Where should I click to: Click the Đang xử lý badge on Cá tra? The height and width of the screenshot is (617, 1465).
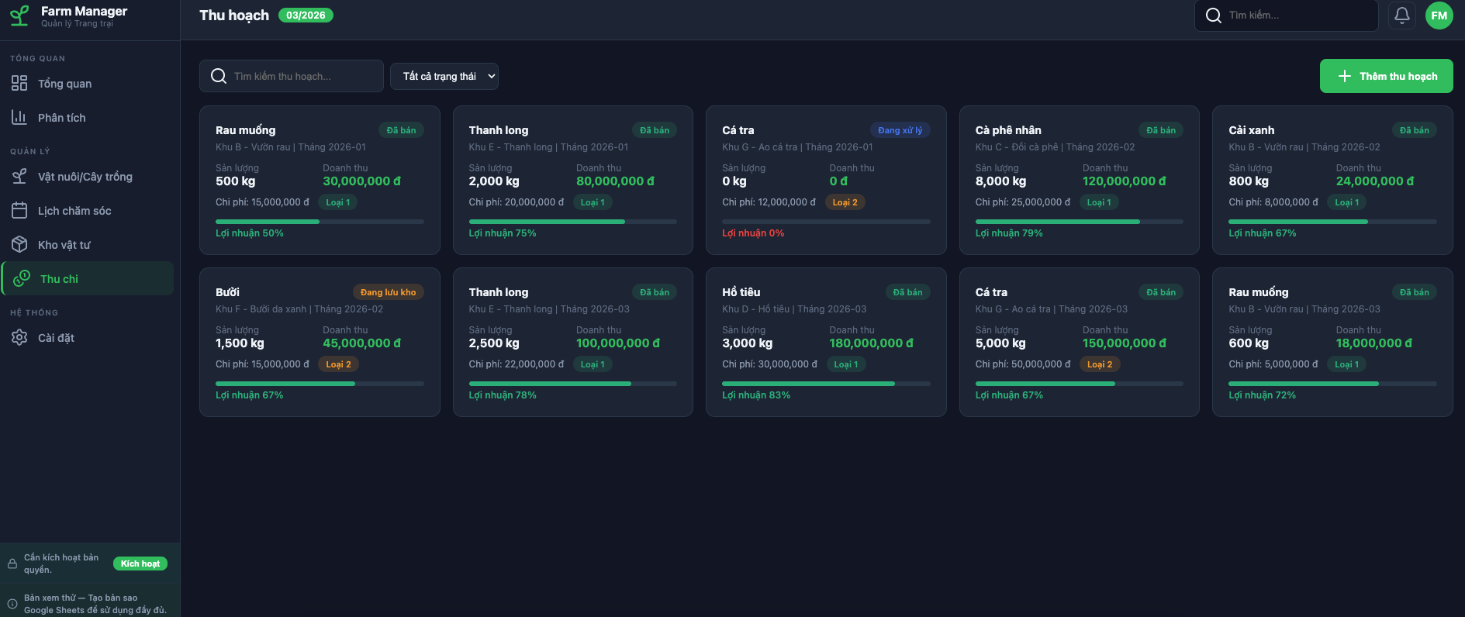coord(900,130)
